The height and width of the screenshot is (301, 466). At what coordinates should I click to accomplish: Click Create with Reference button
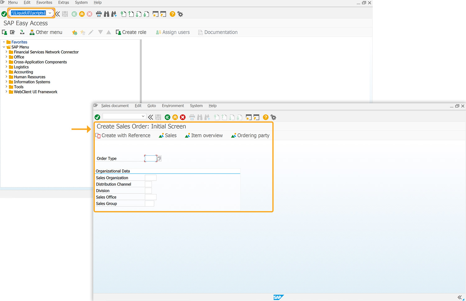coord(123,136)
